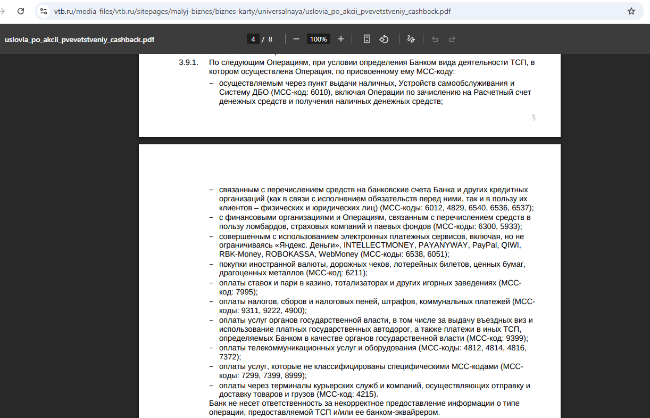Viewport: 650px width, 418px height.
Task: Click the total page count 8
Action: point(270,39)
